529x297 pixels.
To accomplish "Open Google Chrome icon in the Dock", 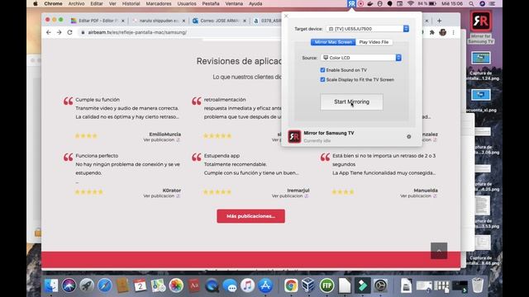I will [x=291, y=285].
